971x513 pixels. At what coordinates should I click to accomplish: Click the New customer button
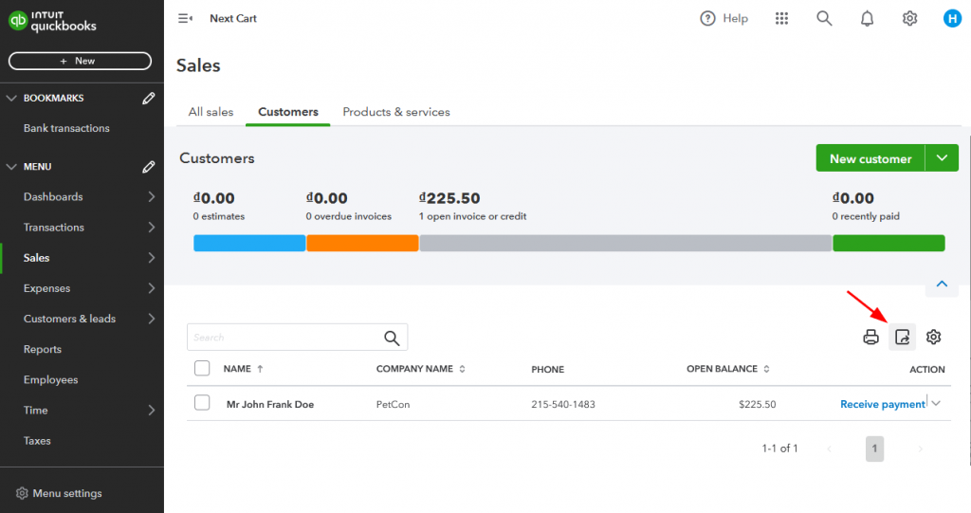pos(870,158)
